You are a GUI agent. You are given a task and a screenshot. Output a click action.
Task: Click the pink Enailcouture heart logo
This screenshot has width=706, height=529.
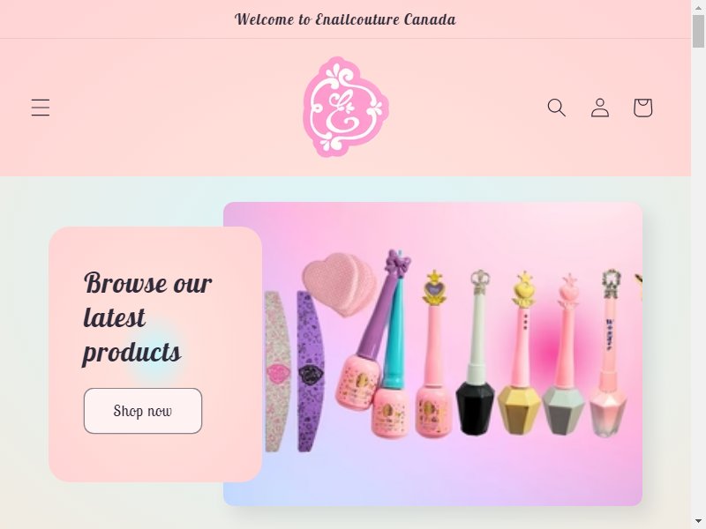(x=346, y=107)
